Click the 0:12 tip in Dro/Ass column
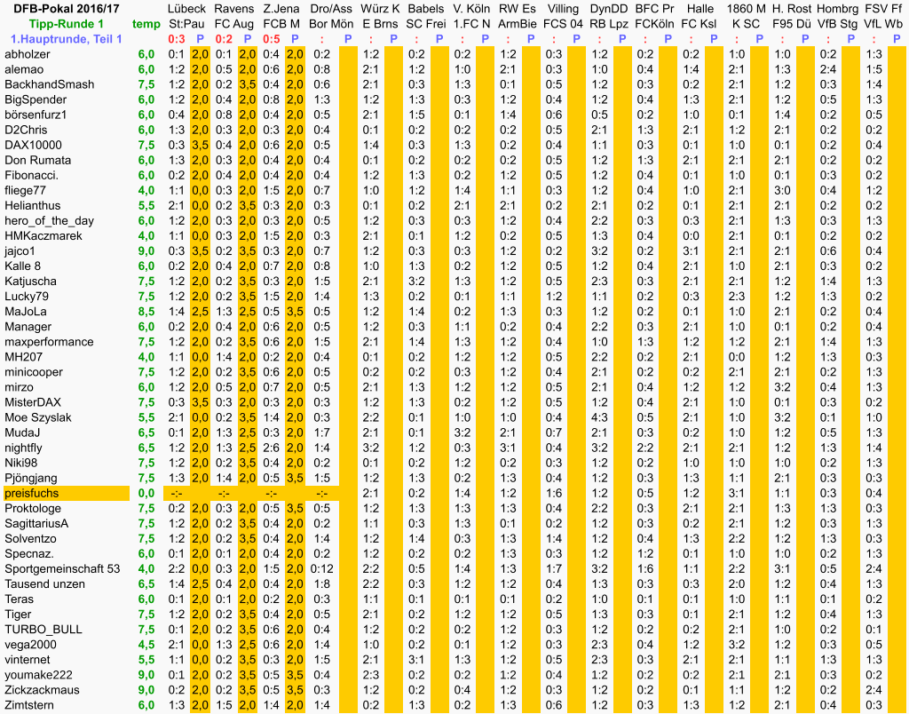The width and height of the screenshot is (909, 714). (321, 568)
